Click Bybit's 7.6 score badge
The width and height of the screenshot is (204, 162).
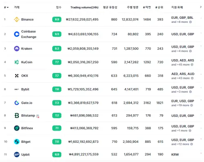click(x=57, y=89)
